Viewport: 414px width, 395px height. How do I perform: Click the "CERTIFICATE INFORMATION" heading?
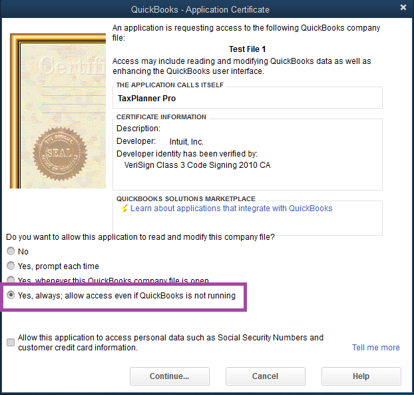pyautogui.click(x=161, y=117)
